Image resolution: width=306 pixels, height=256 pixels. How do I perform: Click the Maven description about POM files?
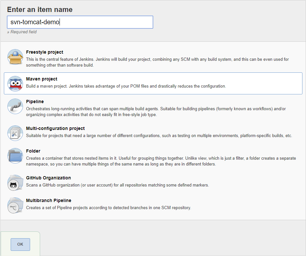click(x=126, y=86)
